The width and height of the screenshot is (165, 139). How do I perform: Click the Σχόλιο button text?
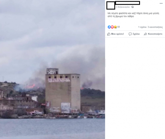tap(136, 34)
